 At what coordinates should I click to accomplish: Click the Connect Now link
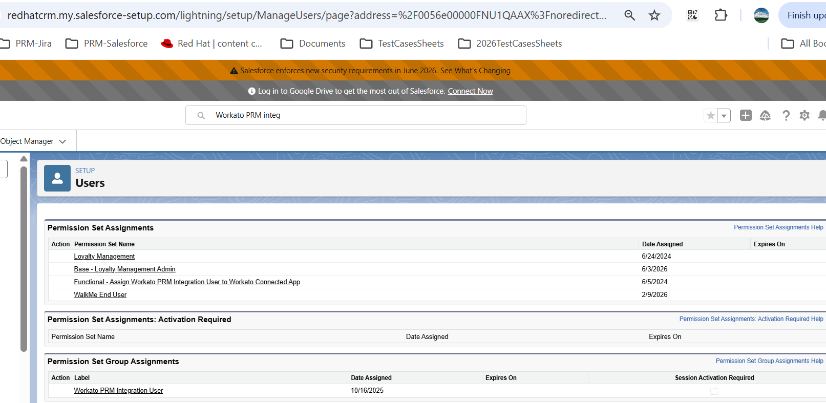[470, 91]
